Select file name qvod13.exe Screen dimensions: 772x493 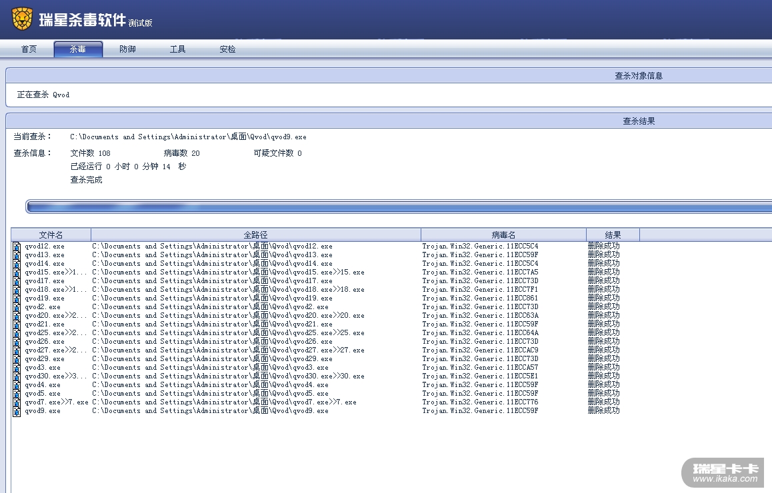(44, 255)
